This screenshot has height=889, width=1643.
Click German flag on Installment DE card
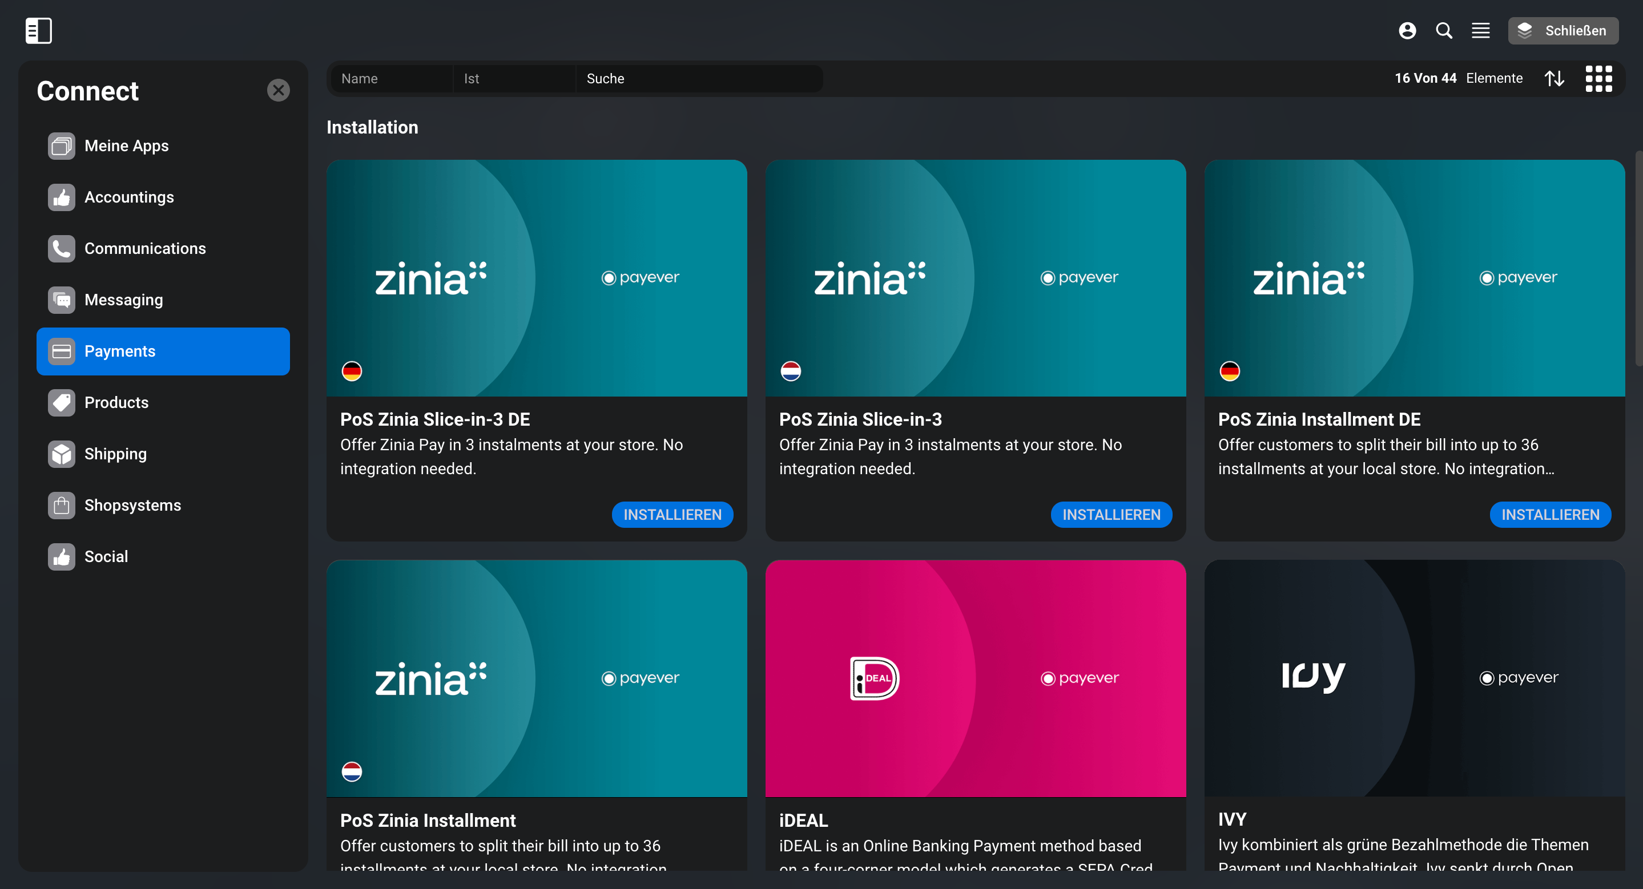(1229, 371)
